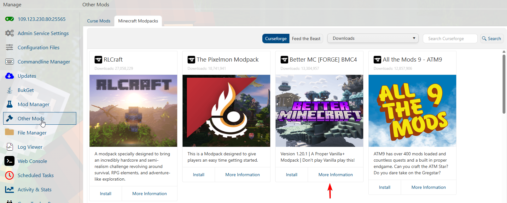Select the Minecraft Modpacks tab
Image resolution: width=507 pixels, height=203 pixels.
[138, 21]
